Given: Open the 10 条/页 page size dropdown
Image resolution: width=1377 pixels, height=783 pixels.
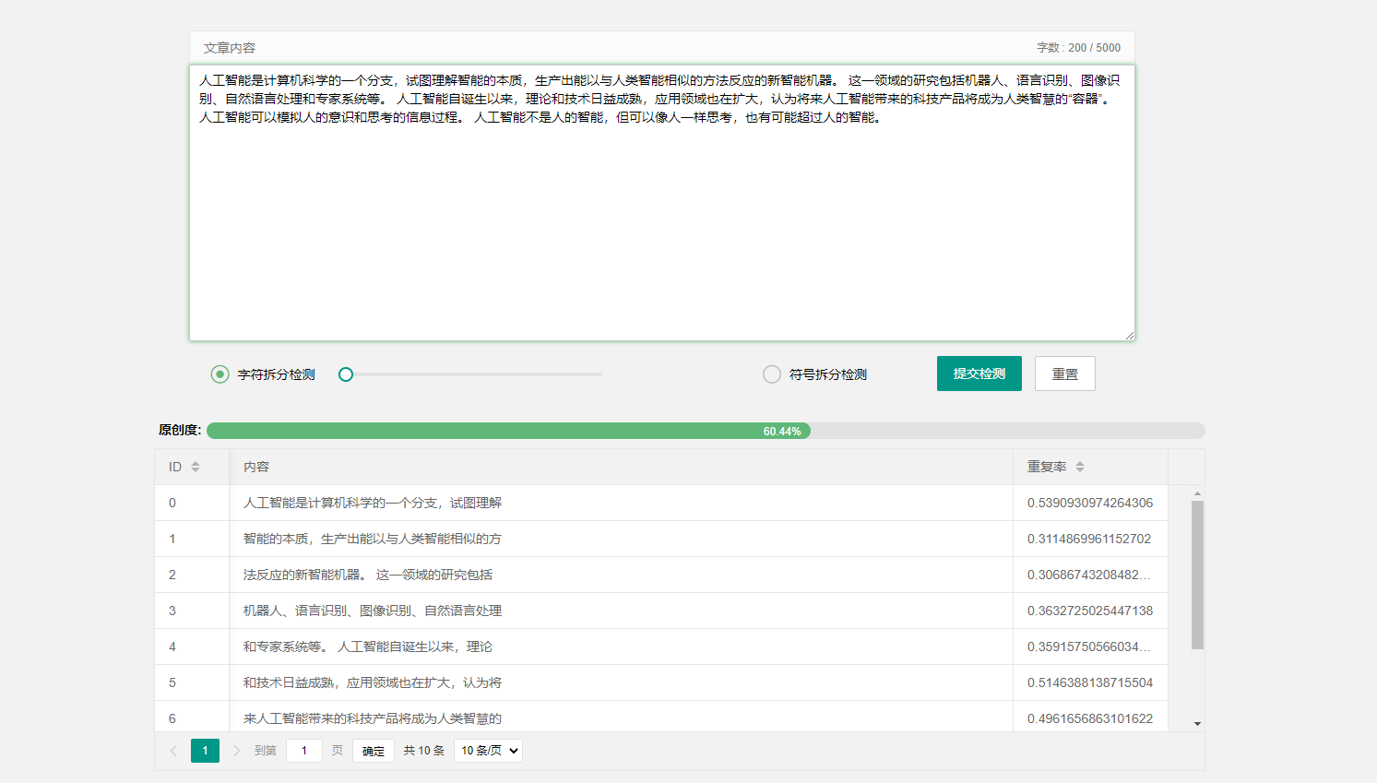Looking at the screenshot, I should [488, 751].
